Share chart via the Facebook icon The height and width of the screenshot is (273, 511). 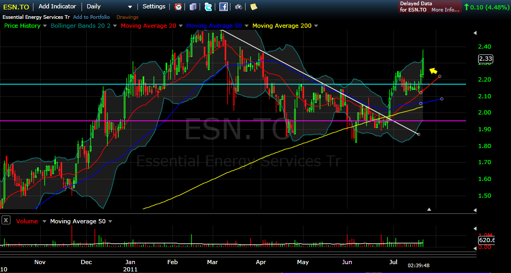coord(223,6)
